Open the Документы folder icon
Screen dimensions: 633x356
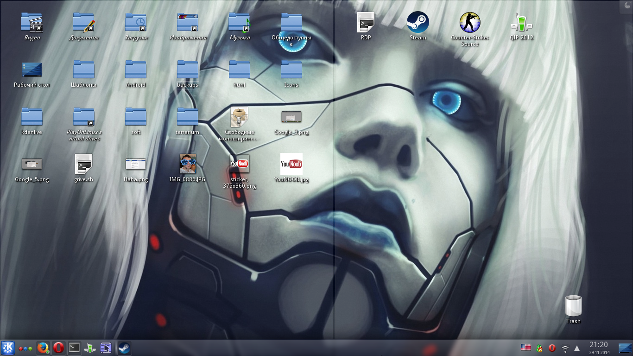[84, 22]
